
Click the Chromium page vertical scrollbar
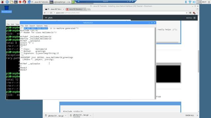[198, 62]
